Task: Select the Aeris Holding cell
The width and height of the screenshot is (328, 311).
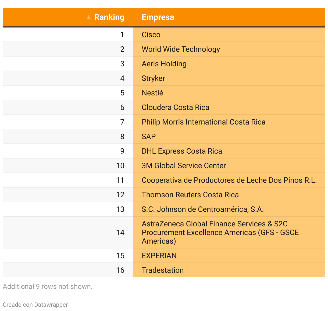Action: pyautogui.click(x=229, y=64)
